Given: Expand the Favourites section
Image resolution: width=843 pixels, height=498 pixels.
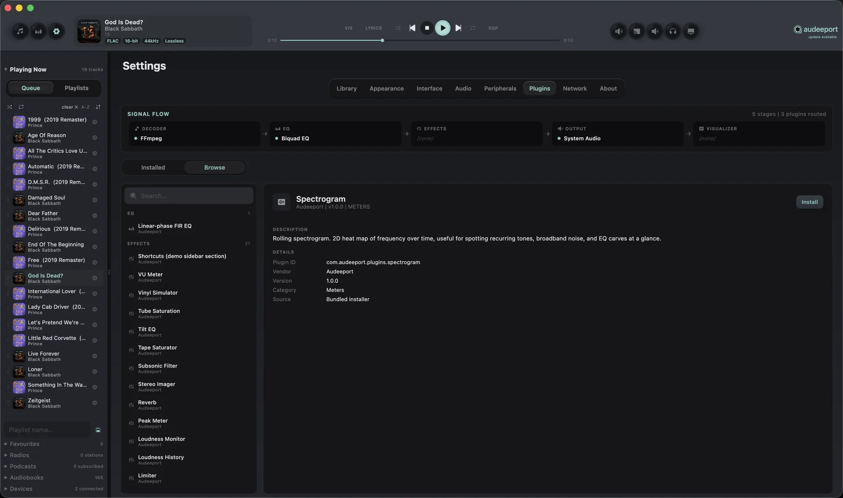Looking at the screenshot, I should (x=5, y=444).
